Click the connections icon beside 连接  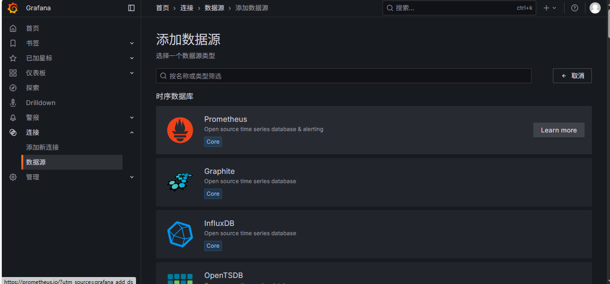pos(13,132)
